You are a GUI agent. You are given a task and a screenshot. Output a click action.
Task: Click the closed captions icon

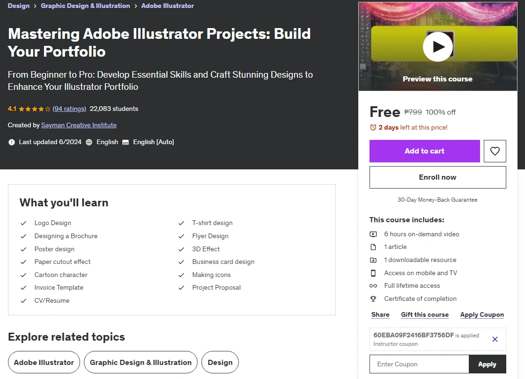pyautogui.click(x=125, y=142)
